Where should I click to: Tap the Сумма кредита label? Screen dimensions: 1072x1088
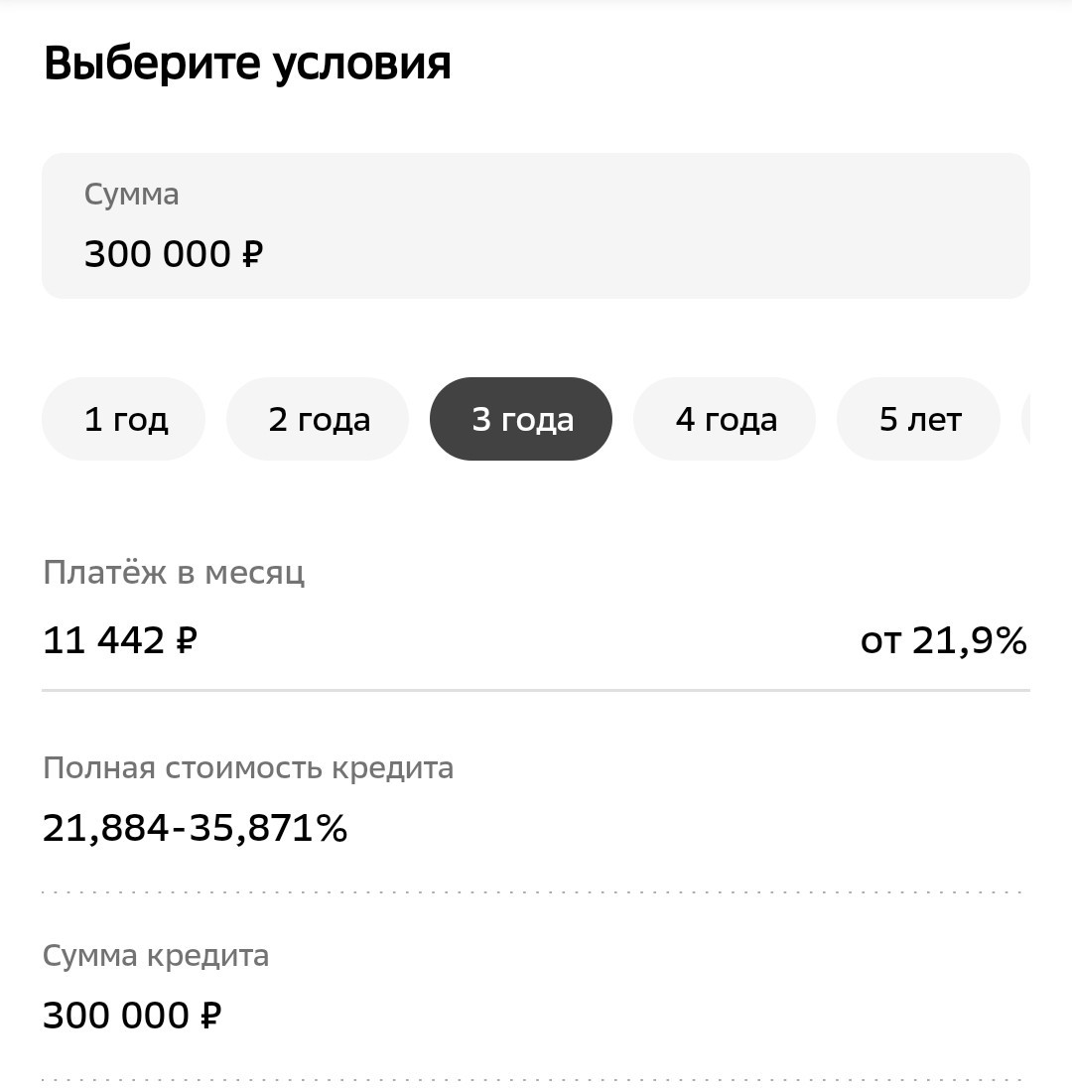point(156,955)
